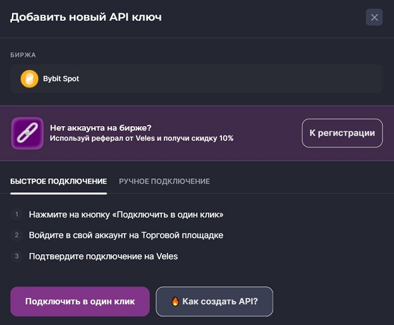This screenshot has height=325, width=394.
Task: Click the «Добавить новый API ключ» title
Action: (86, 17)
